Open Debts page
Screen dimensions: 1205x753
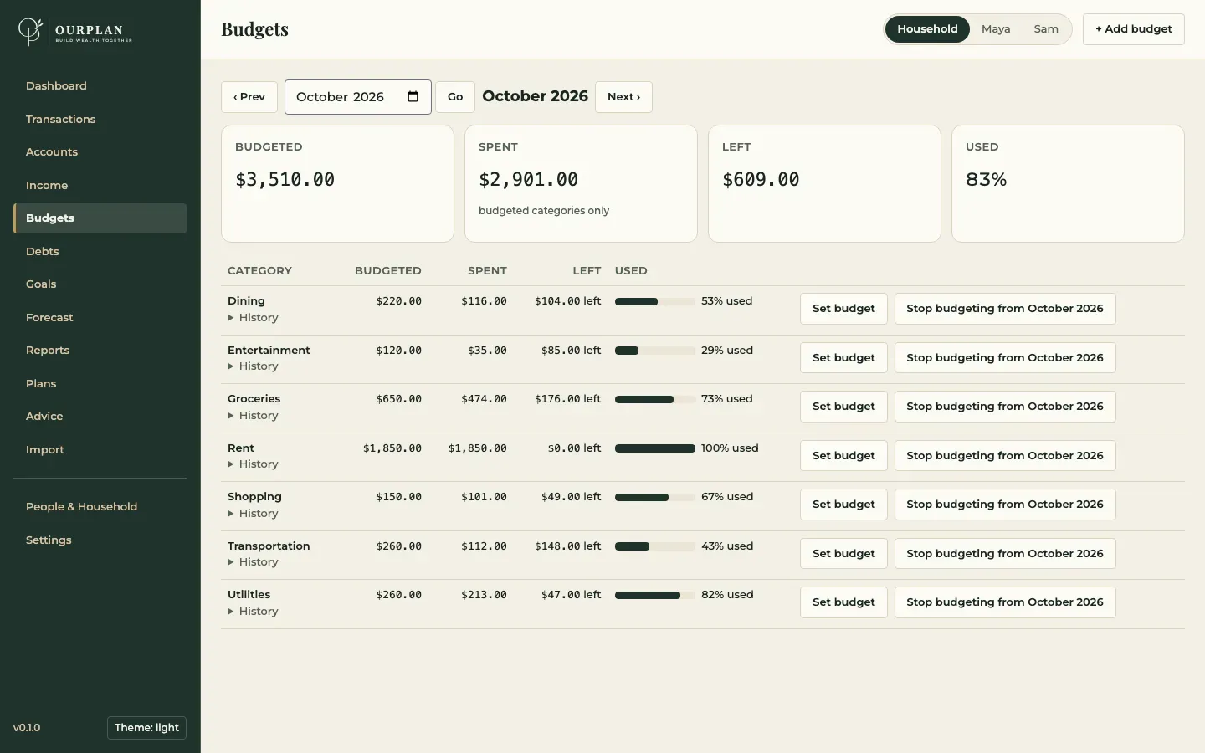tap(100, 252)
